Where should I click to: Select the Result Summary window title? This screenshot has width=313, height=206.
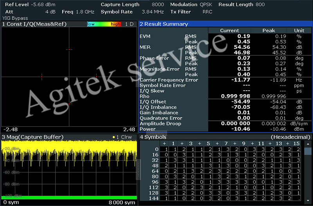coord(164,24)
